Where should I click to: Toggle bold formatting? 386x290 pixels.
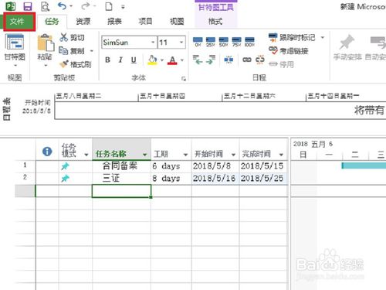(x=107, y=60)
